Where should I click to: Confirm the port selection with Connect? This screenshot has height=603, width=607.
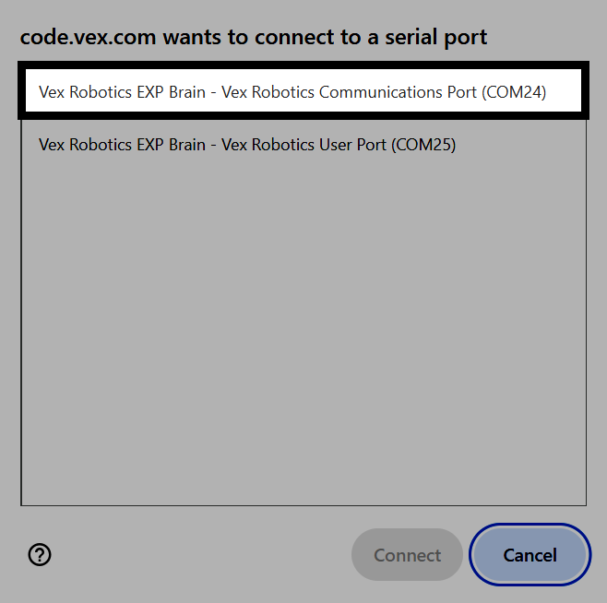(407, 555)
